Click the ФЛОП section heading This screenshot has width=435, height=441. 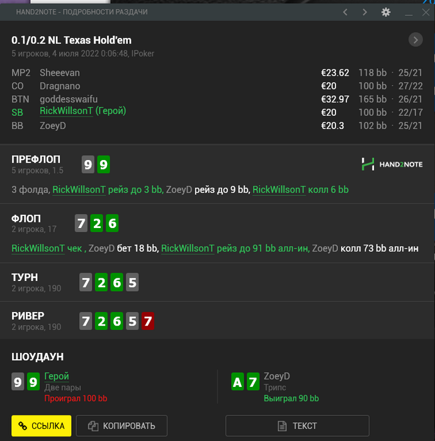tap(26, 219)
